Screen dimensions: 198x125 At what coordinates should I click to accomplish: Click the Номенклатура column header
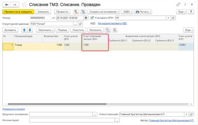[28, 38]
